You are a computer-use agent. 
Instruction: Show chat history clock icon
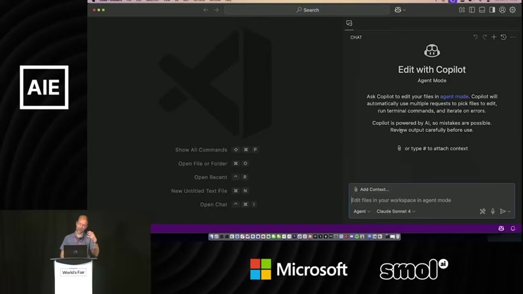pos(503,37)
